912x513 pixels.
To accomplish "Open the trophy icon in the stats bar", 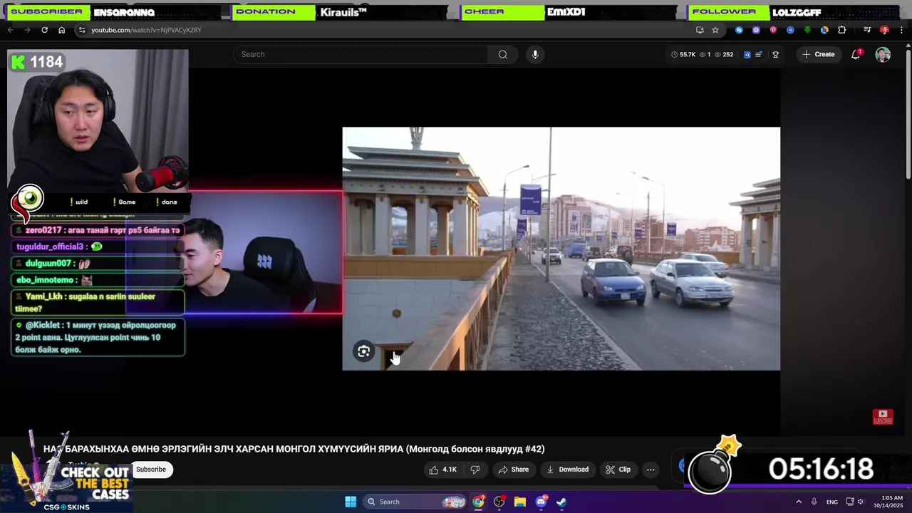I will tap(775, 54).
